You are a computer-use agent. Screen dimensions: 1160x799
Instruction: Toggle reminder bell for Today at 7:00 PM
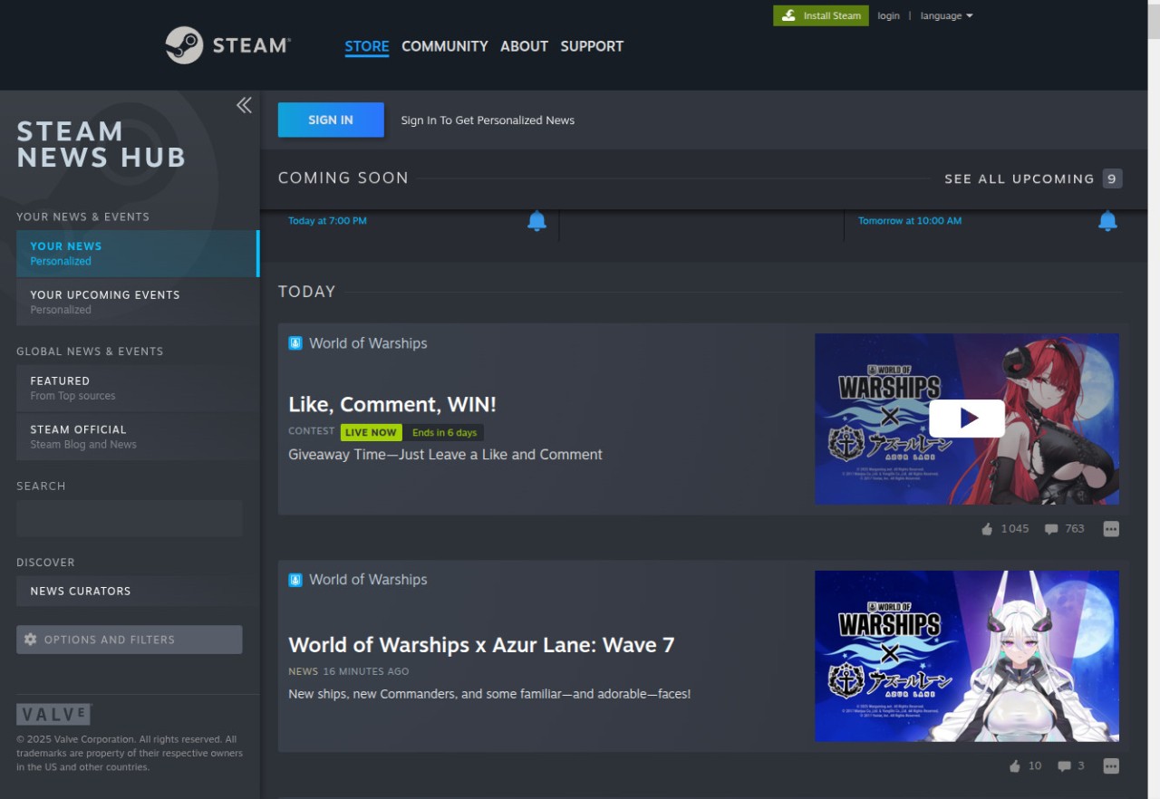tap(537, 220)
